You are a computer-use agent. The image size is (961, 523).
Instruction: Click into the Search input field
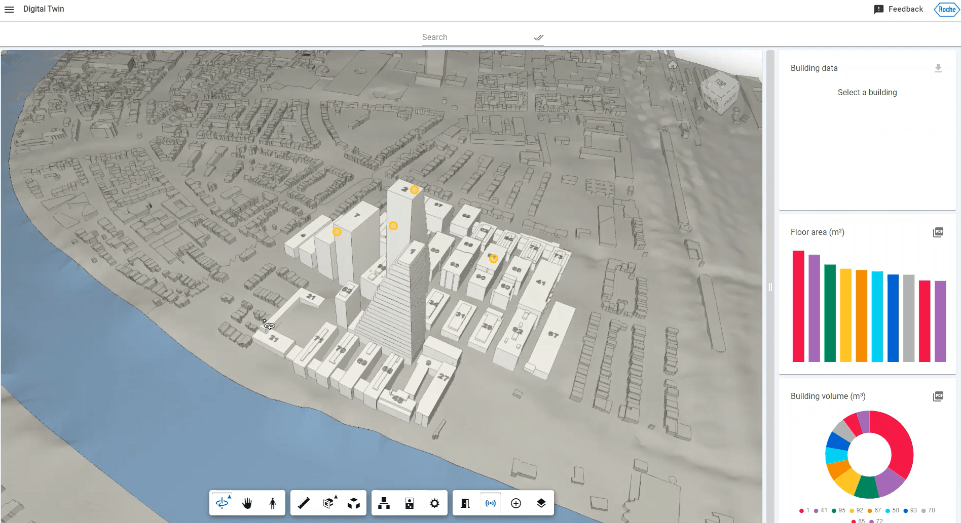click(476, 37)
